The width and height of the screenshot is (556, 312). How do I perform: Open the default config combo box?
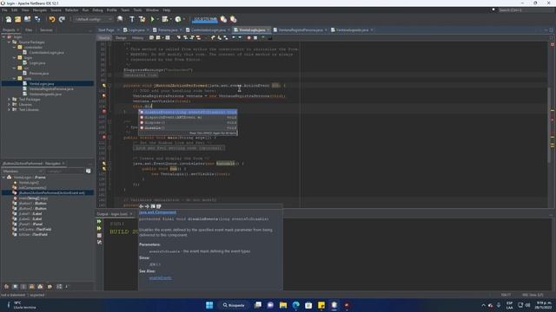(93, 19)
